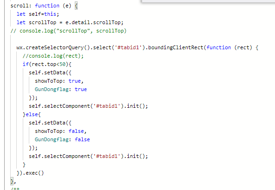This screenshot has height=190, width=275.
Task: Click the first self.selectComponent('#tabid1').init(); line
Action: coord(88,106)
